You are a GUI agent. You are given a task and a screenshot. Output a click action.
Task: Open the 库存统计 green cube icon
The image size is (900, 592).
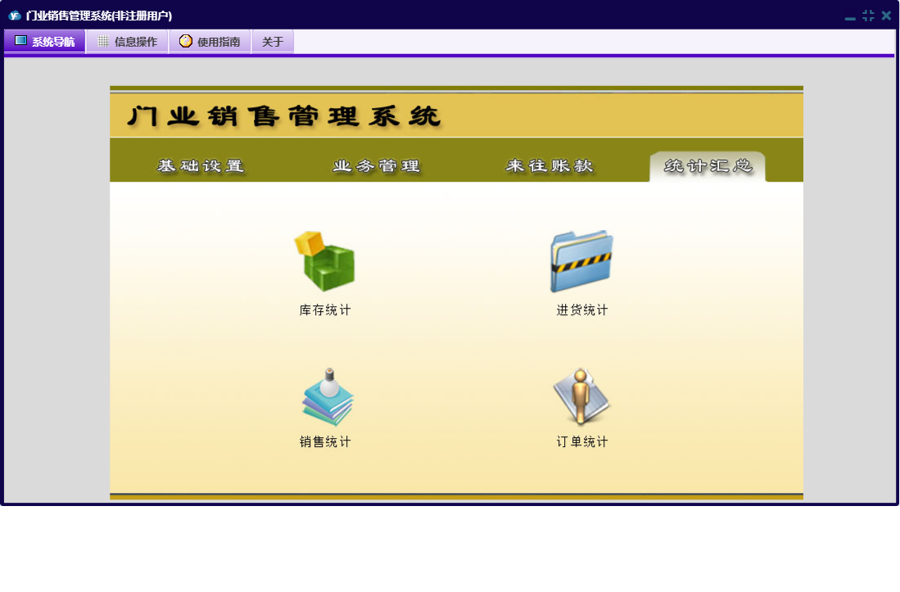click(325, 261)
